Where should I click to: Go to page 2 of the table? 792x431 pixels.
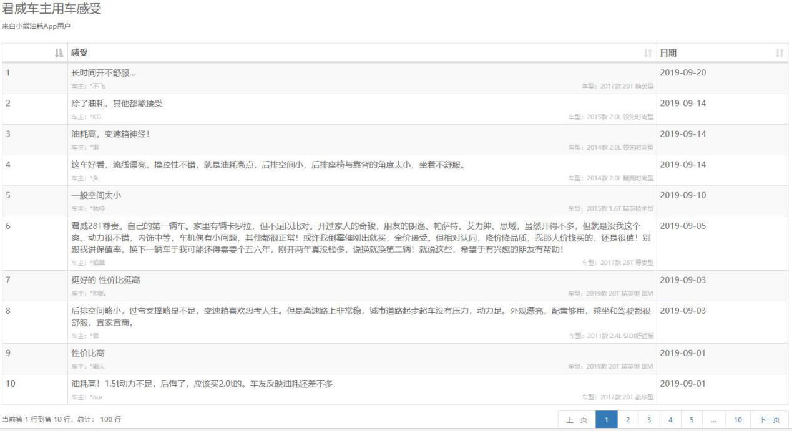(x=628, y=420)
